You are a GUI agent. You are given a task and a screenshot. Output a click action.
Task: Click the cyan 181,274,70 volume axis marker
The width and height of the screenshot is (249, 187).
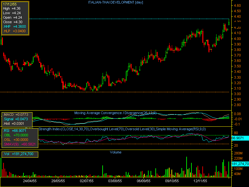tap(240, 164)
